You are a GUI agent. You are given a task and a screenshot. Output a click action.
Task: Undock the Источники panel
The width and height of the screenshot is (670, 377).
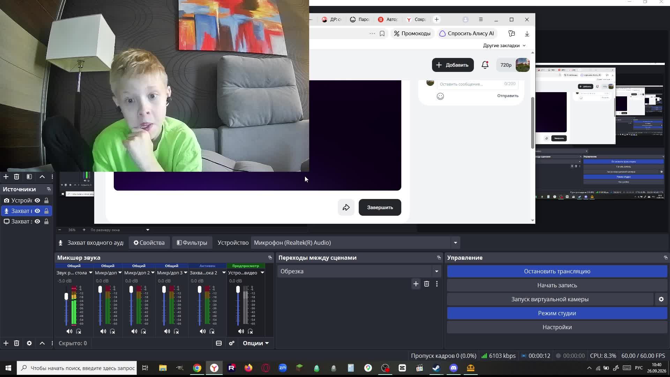point(49,189)
